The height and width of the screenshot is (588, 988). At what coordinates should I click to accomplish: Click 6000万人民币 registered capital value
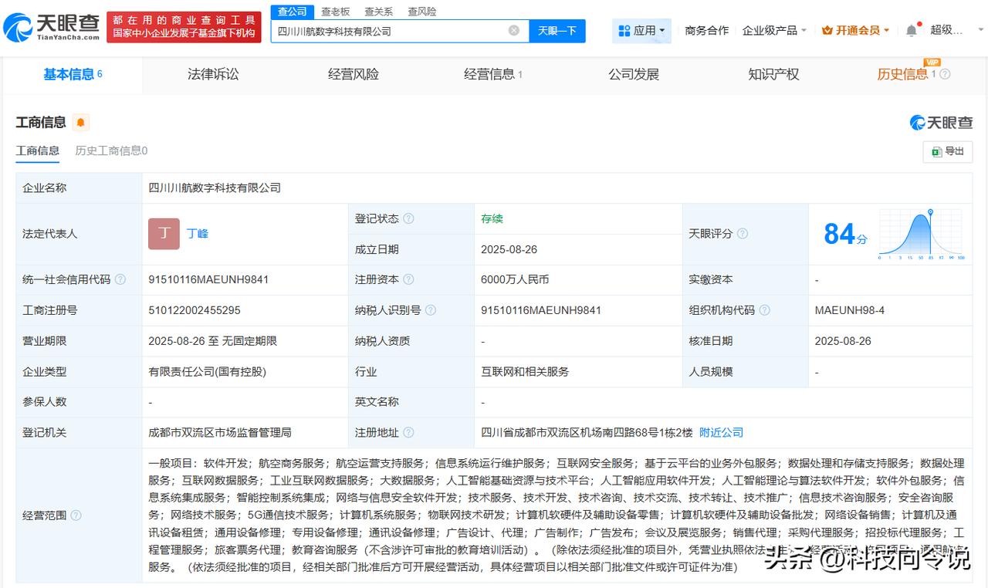pyautogui.click(x=515, y=279)
